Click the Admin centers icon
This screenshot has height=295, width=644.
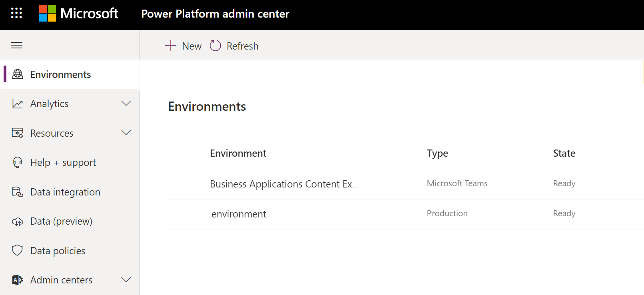coord(18,280)
